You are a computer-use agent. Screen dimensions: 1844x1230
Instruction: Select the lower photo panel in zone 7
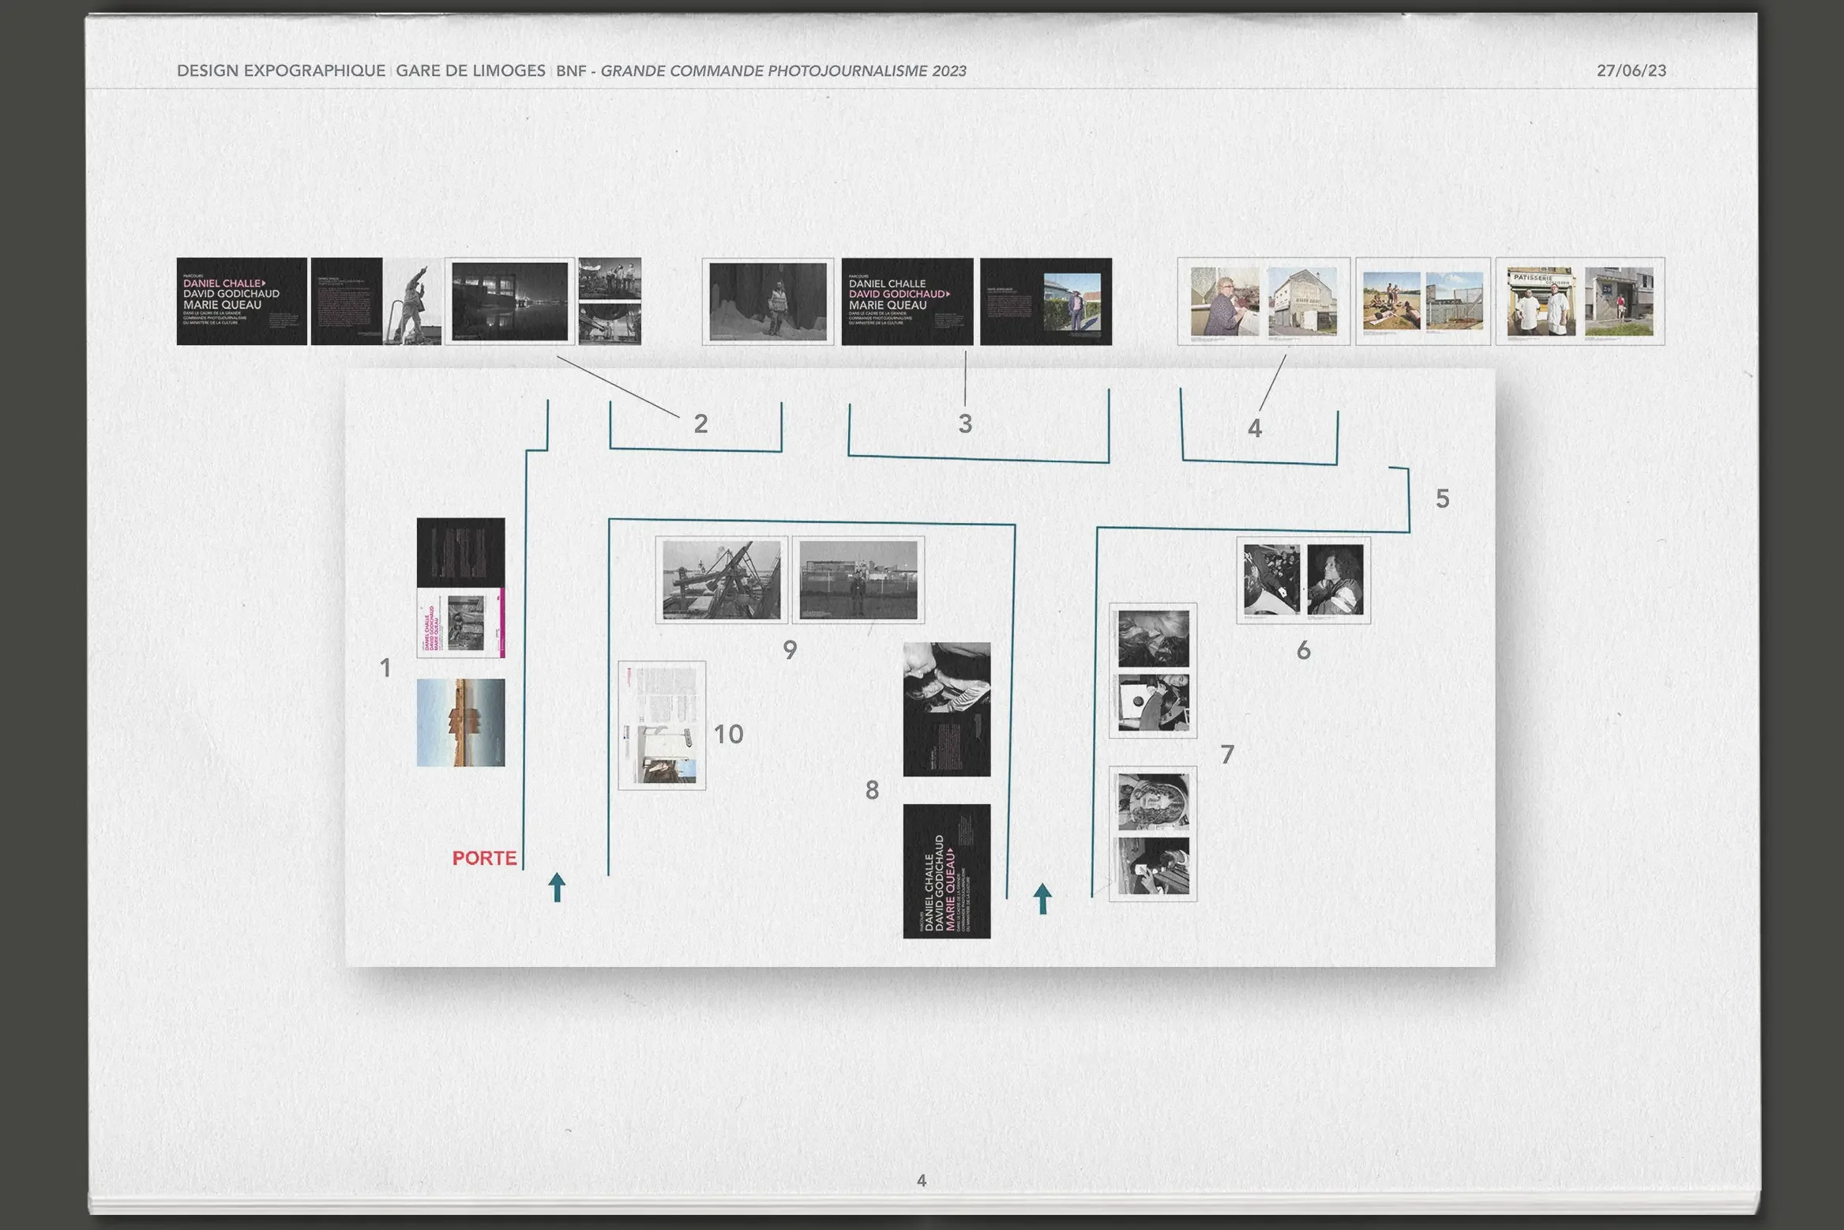coord(1153,833)
